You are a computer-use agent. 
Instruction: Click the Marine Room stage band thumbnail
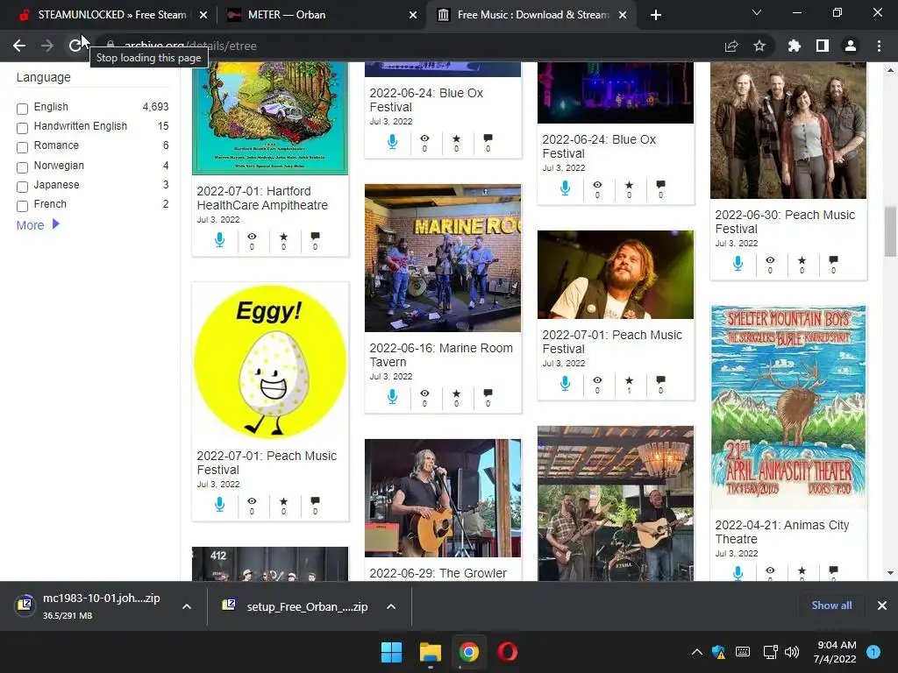pos(443,258)
